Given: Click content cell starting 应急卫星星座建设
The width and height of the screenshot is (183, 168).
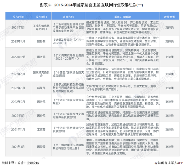Looking at the screenshot, I should pos(122,74).
